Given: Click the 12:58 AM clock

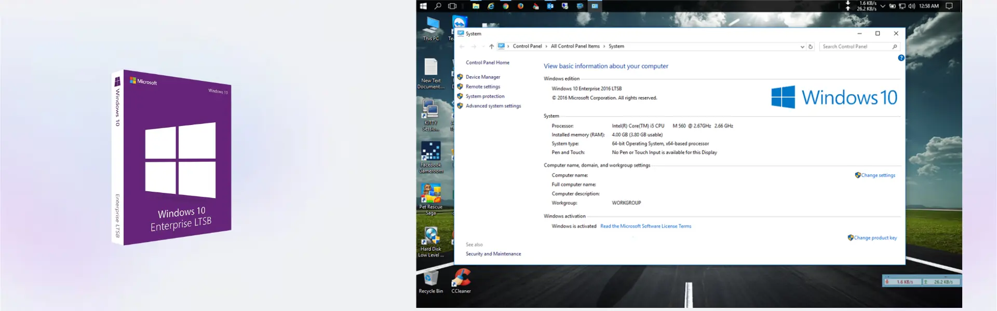Looking at the screenshot, I should point(928,6).
